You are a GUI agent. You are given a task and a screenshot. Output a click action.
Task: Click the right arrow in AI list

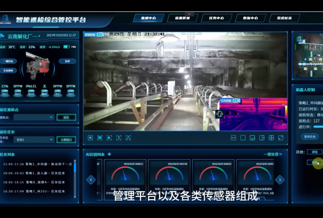pyautogui.click(x=280, y=180)
